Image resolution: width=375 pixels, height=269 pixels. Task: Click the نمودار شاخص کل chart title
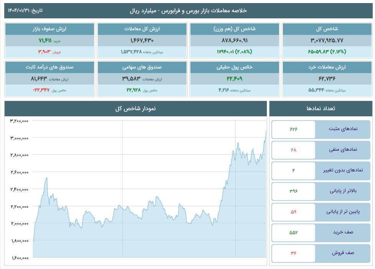[x=135, y=109]
